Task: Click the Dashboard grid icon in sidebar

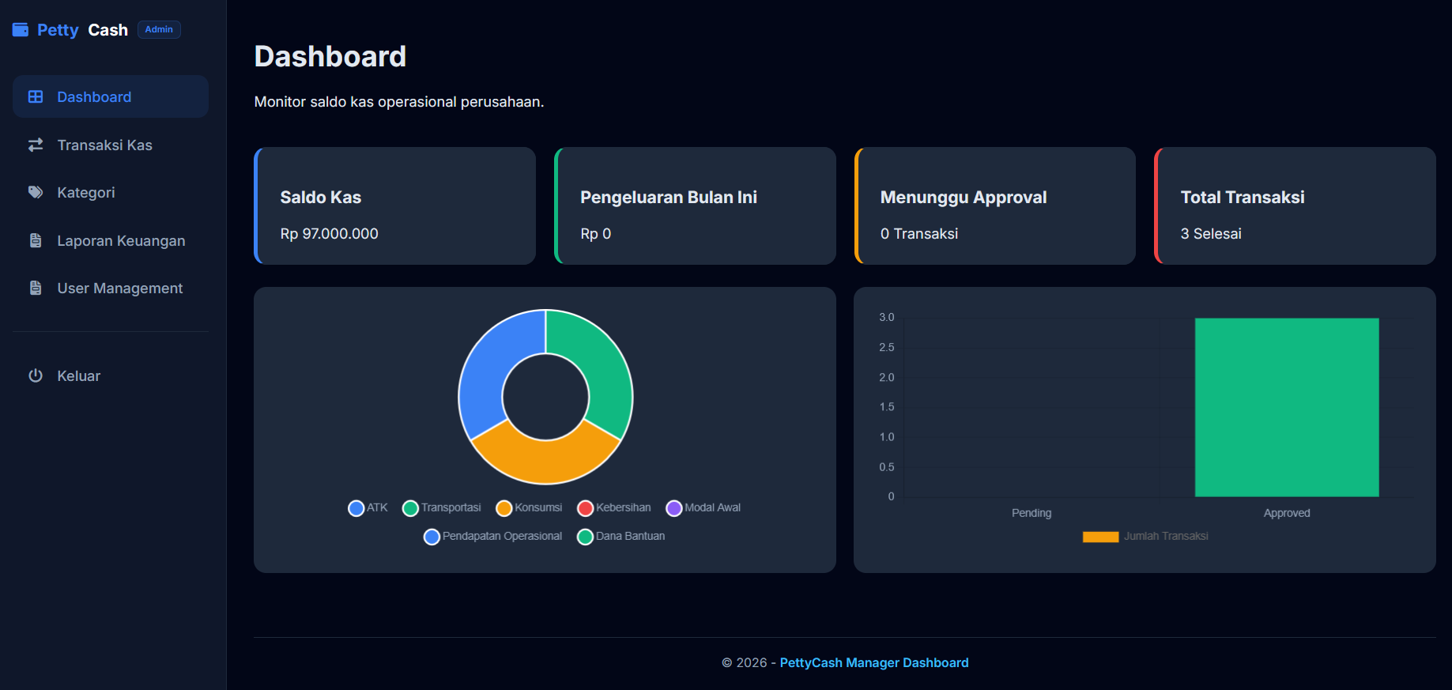Action: [x=36, y=96]
